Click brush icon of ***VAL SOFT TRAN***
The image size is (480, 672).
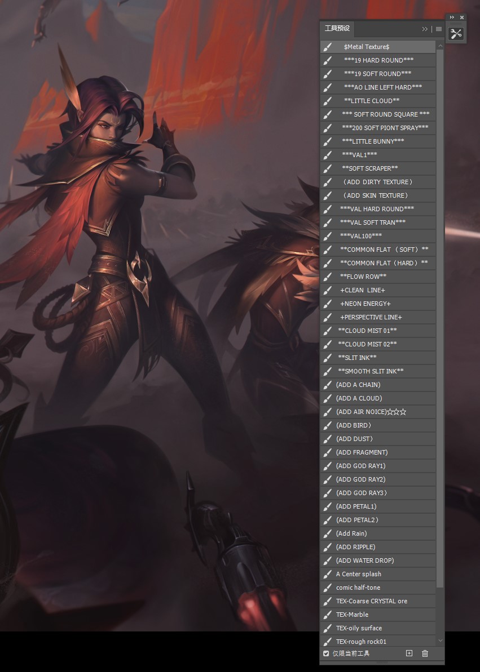click(328, 222)
